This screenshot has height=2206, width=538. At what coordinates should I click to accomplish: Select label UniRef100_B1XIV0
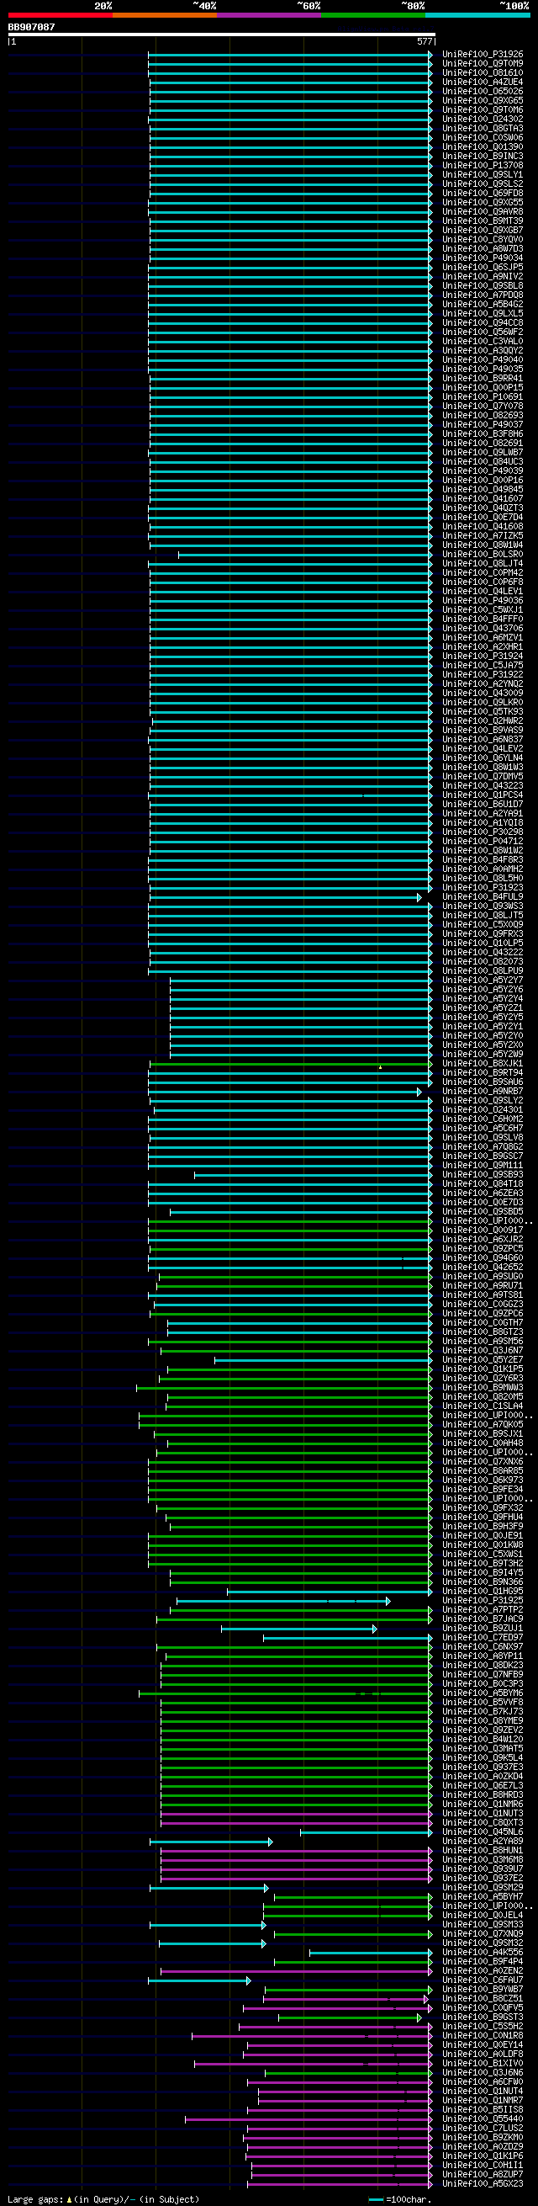[483, 2064]
